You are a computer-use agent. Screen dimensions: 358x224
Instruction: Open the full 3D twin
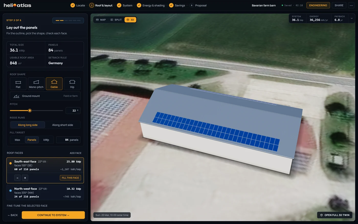coord(335,215)
